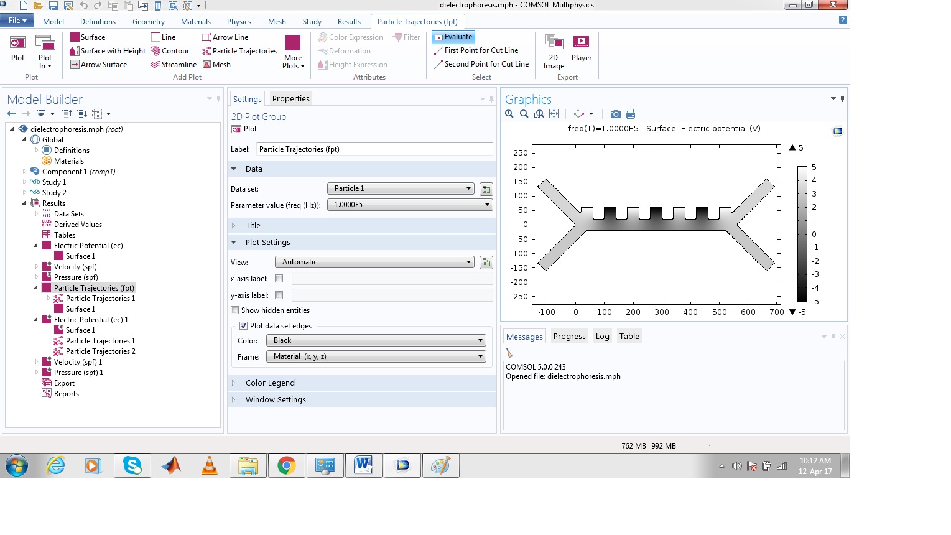
Task: Toggle Show hidden entities checkbox
Action: [235, 310]
